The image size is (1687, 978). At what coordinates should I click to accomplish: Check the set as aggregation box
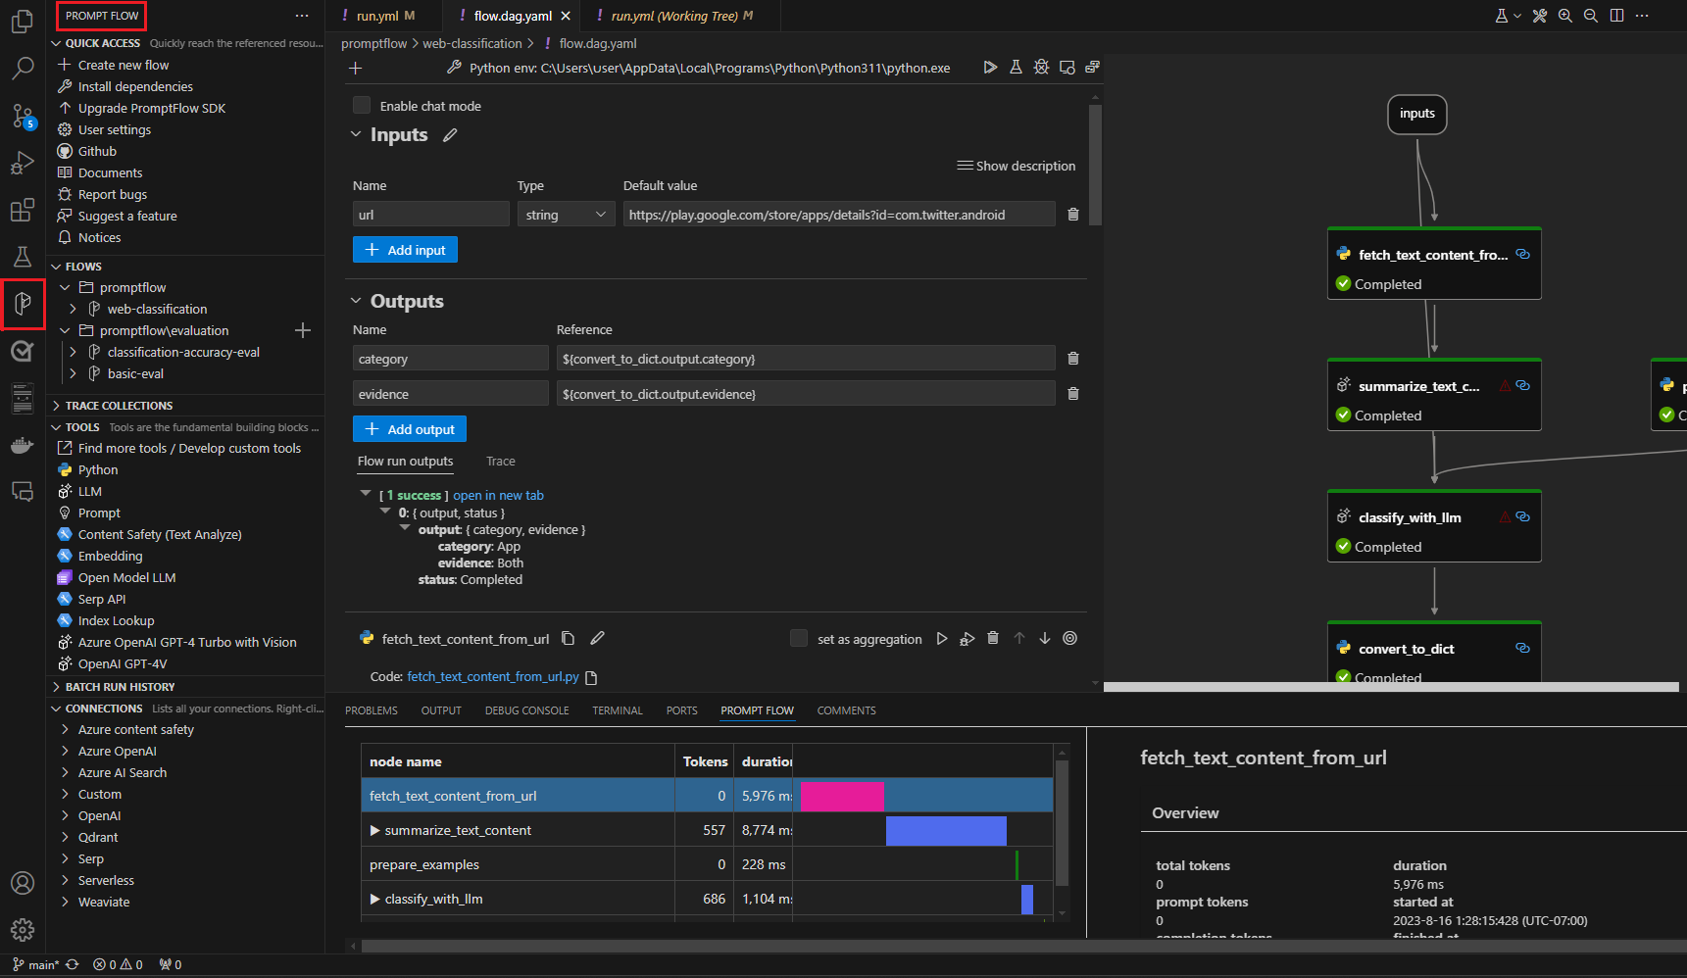[x=799, y=638]
